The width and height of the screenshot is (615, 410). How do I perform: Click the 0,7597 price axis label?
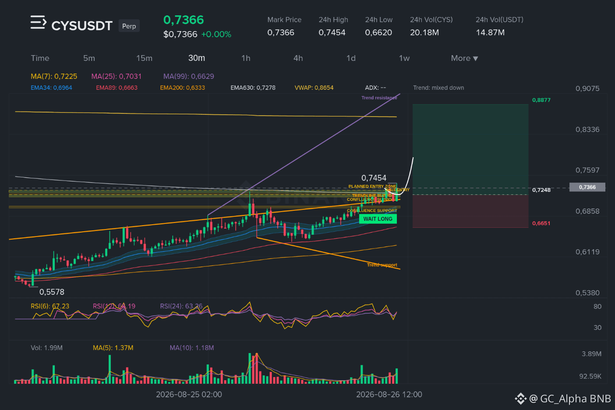point(587,170)
